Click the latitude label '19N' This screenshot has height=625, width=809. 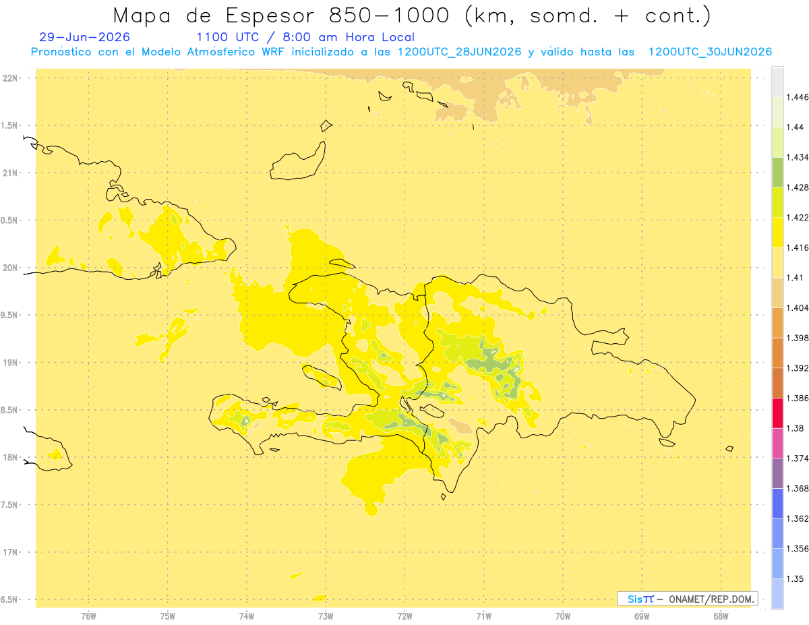10,363
